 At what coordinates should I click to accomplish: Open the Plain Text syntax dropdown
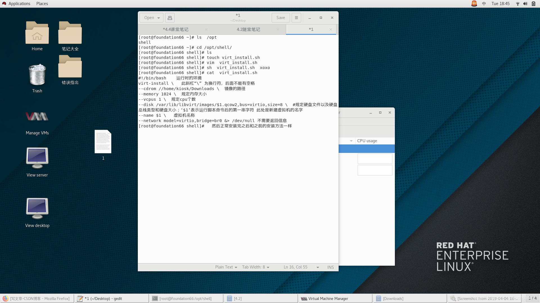(226, 267)
